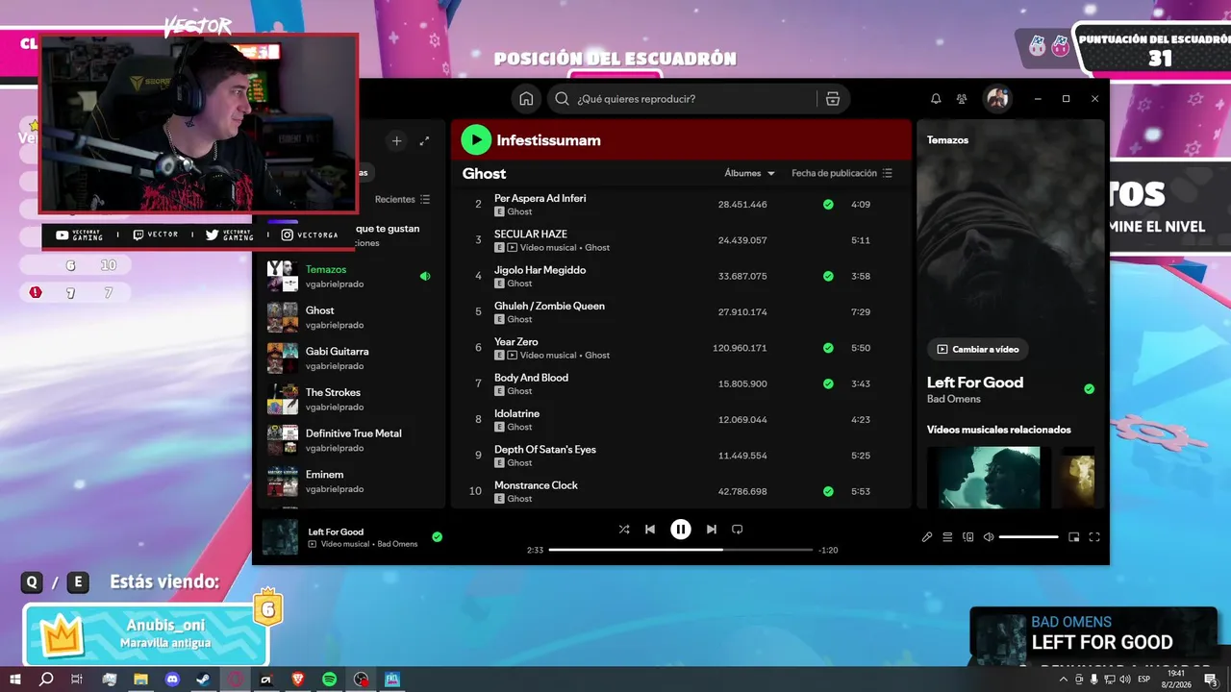Click the Left For Good title in the player bar
Viewport: 1231px width, 692px height.
[x=336, y=531]
